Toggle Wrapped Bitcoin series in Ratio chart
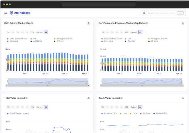Viewport: 189px width, 133px height. click(x=158, y=39)
